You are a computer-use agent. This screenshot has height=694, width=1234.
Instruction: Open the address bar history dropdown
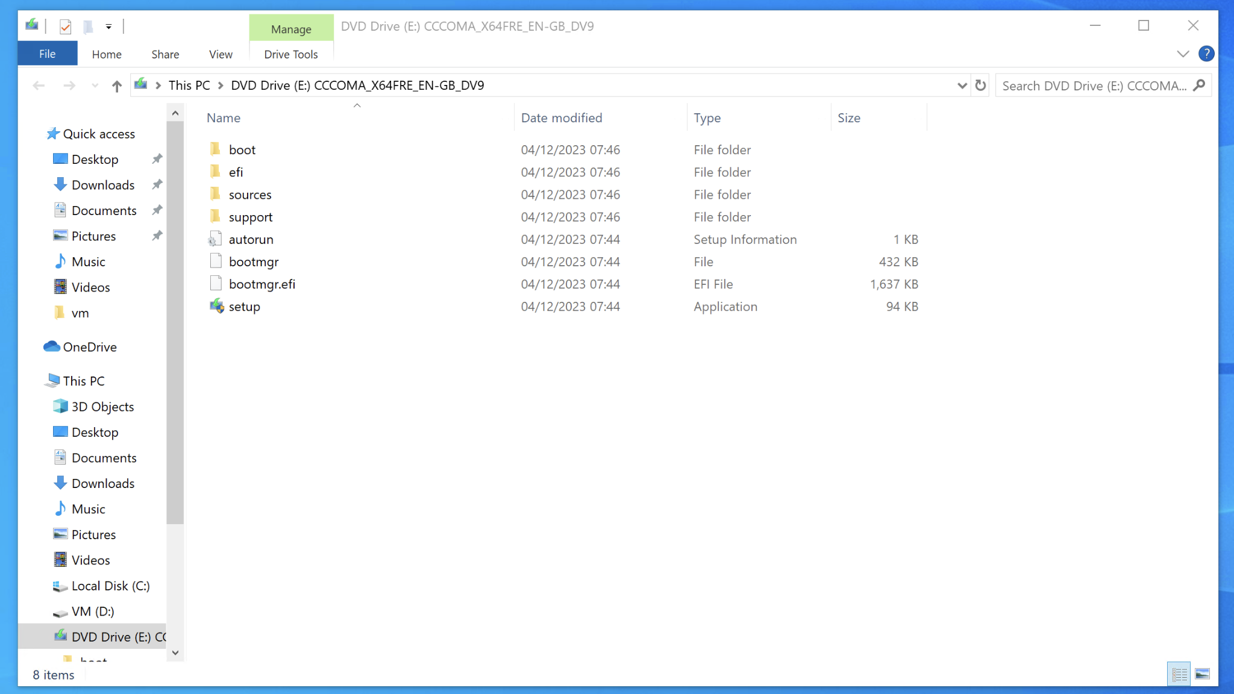point(961,86)
